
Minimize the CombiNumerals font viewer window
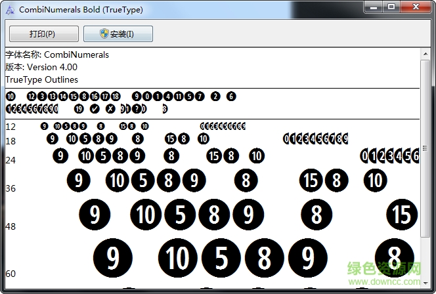point(374,7)
